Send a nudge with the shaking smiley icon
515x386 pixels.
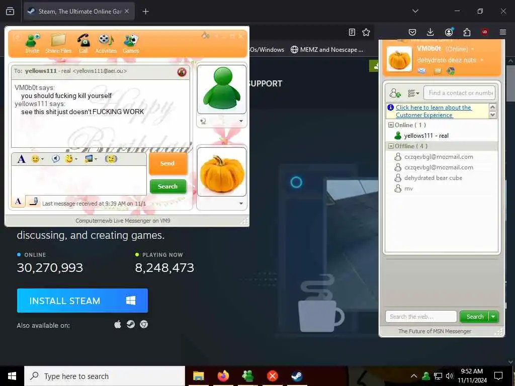tap(111, 159)
